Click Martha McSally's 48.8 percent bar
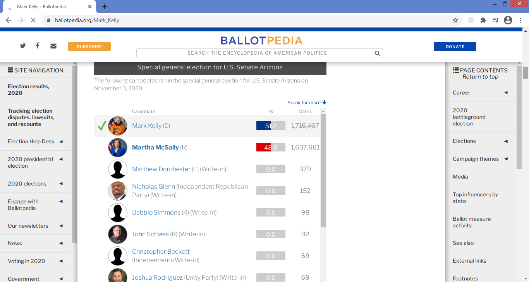Viewport: 529px width, 282px height. coord(271,148)
